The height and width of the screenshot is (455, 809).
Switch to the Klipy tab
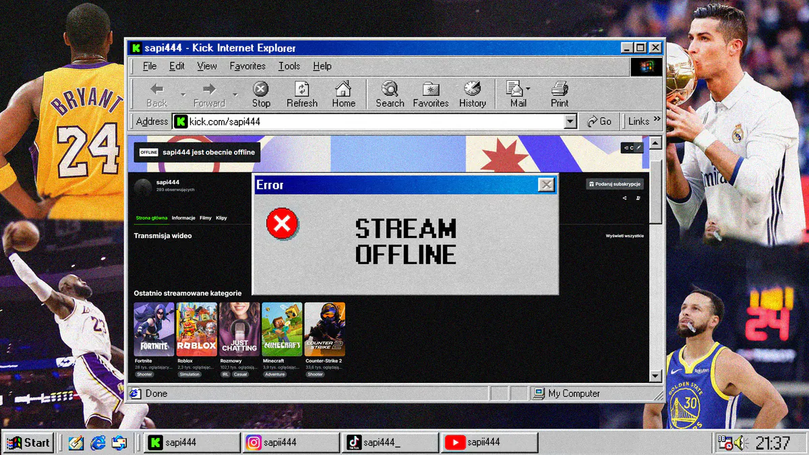click(x=221, y=218)
